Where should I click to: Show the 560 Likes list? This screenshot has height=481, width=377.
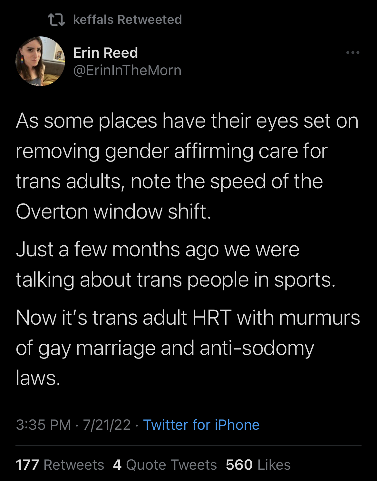point(258,465)
